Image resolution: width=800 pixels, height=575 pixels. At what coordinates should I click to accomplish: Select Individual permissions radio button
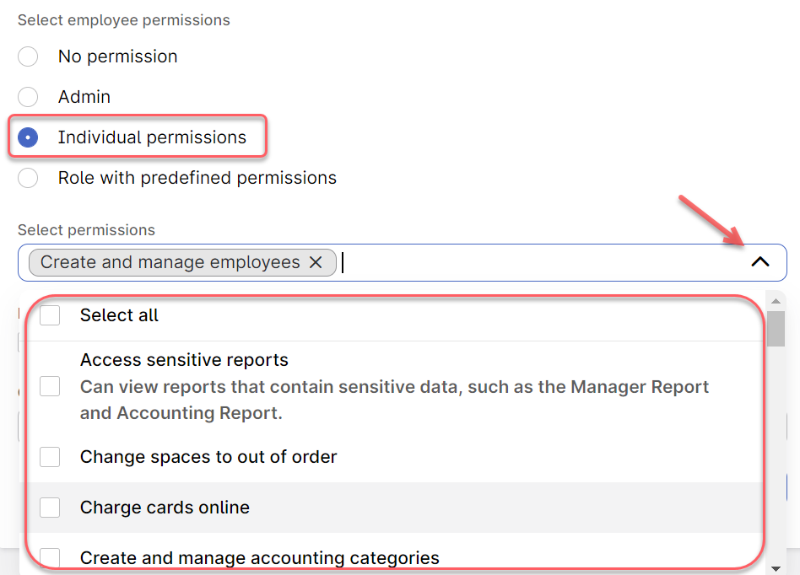[x=28, y=137]
